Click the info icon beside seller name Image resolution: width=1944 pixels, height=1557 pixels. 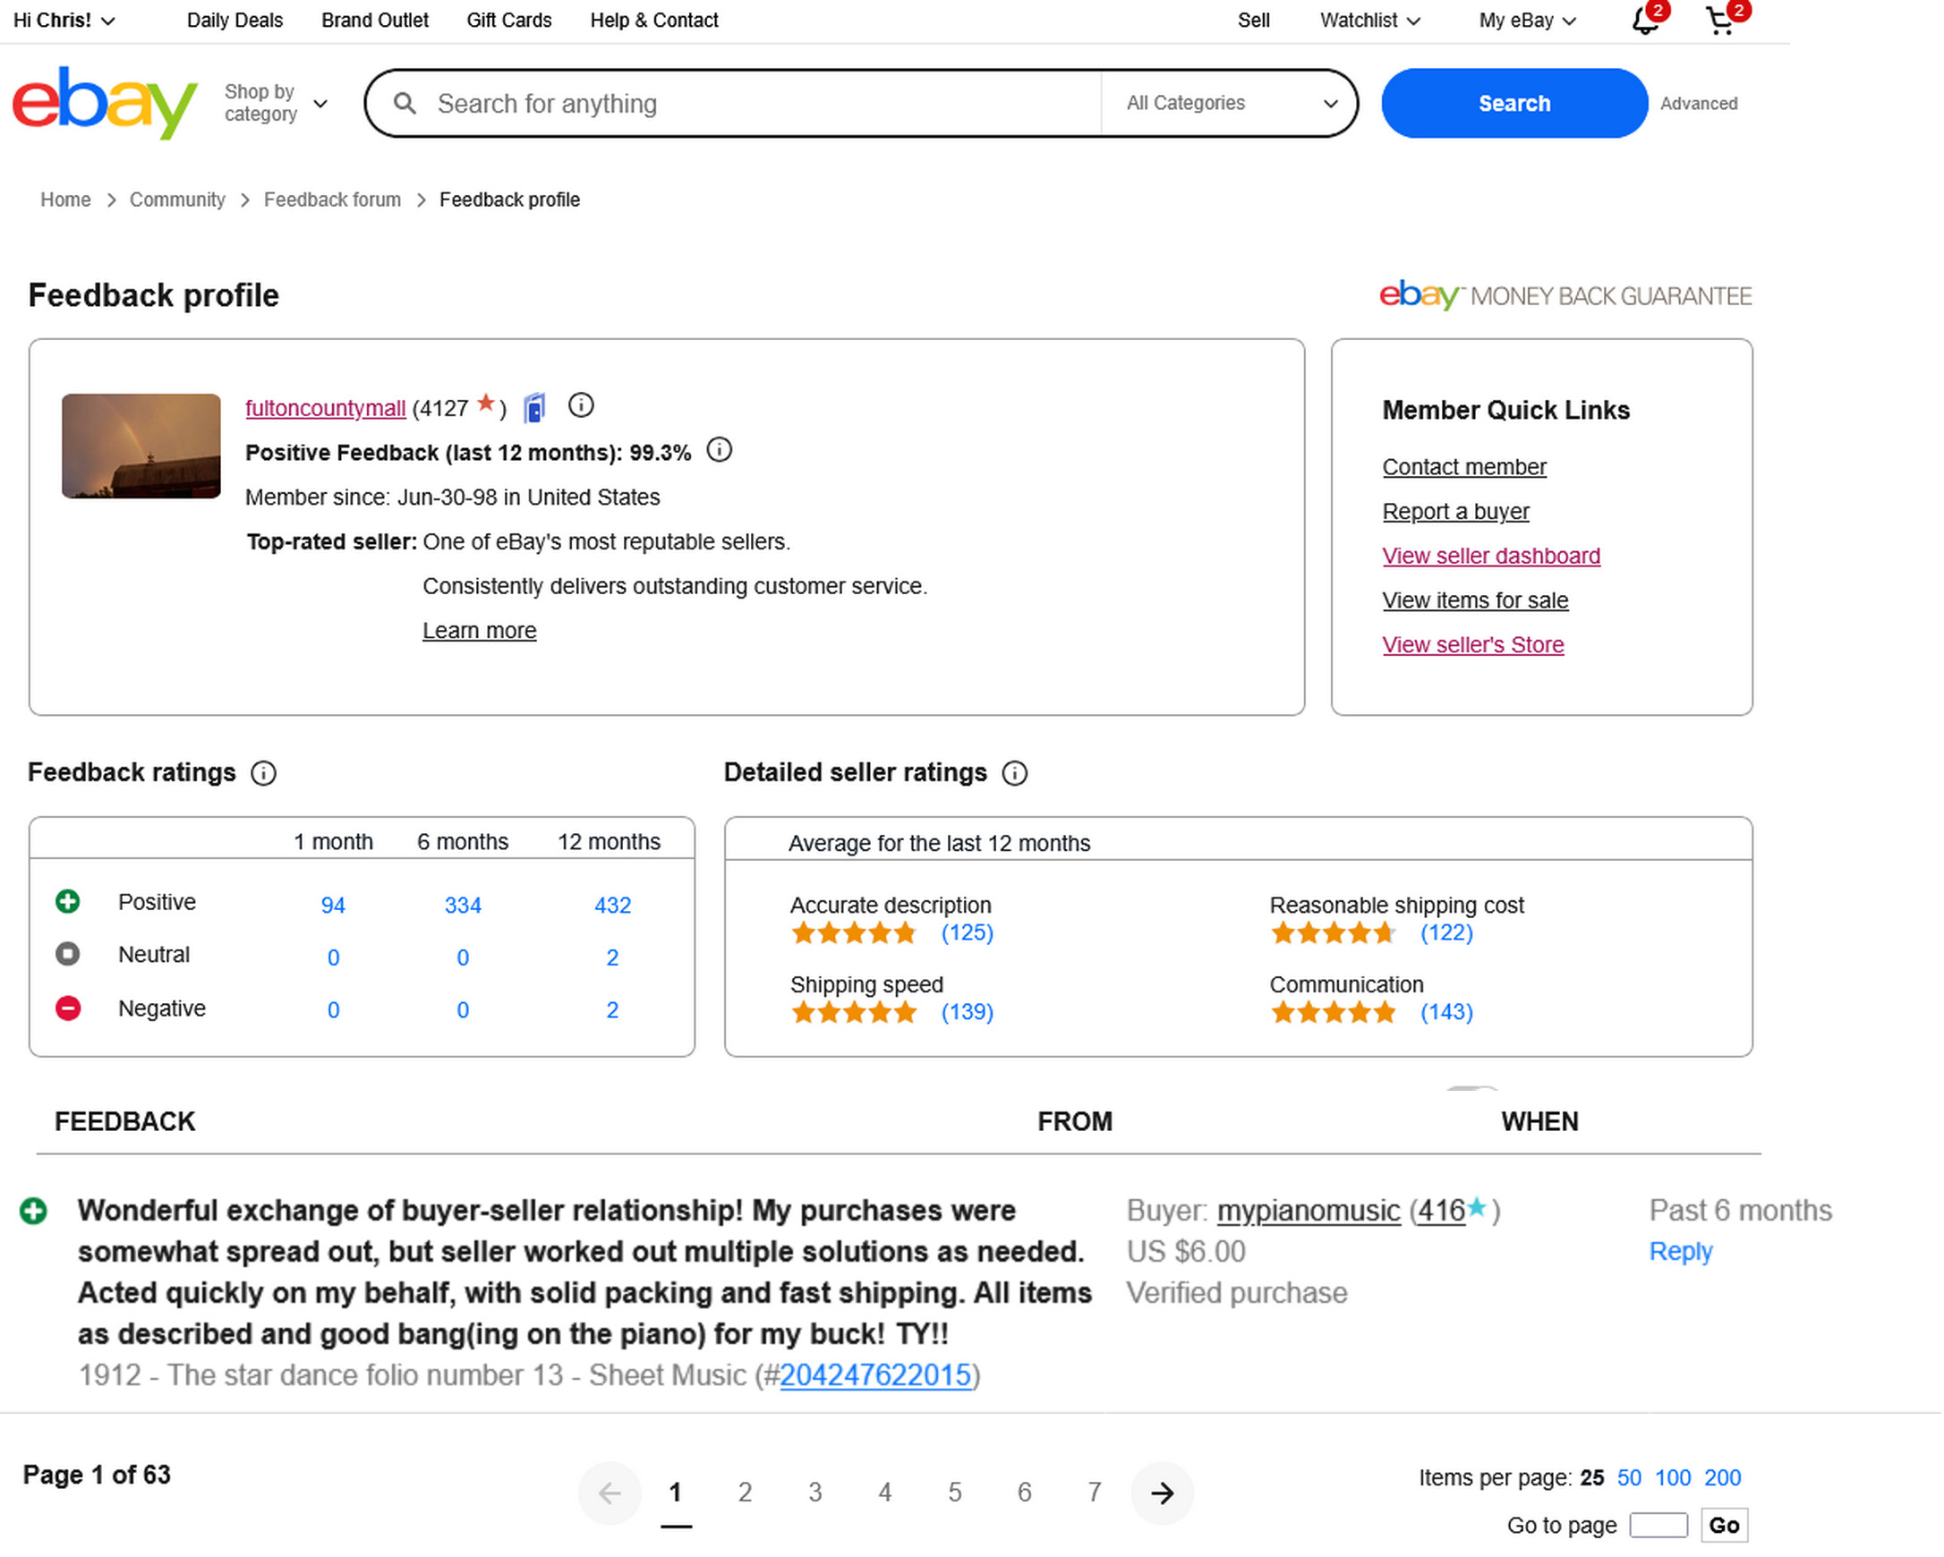pos(582,406)
